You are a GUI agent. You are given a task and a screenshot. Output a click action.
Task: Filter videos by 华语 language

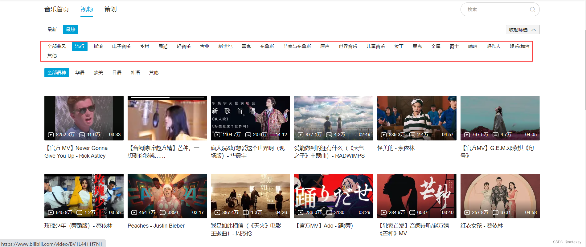tap(80, 73)
